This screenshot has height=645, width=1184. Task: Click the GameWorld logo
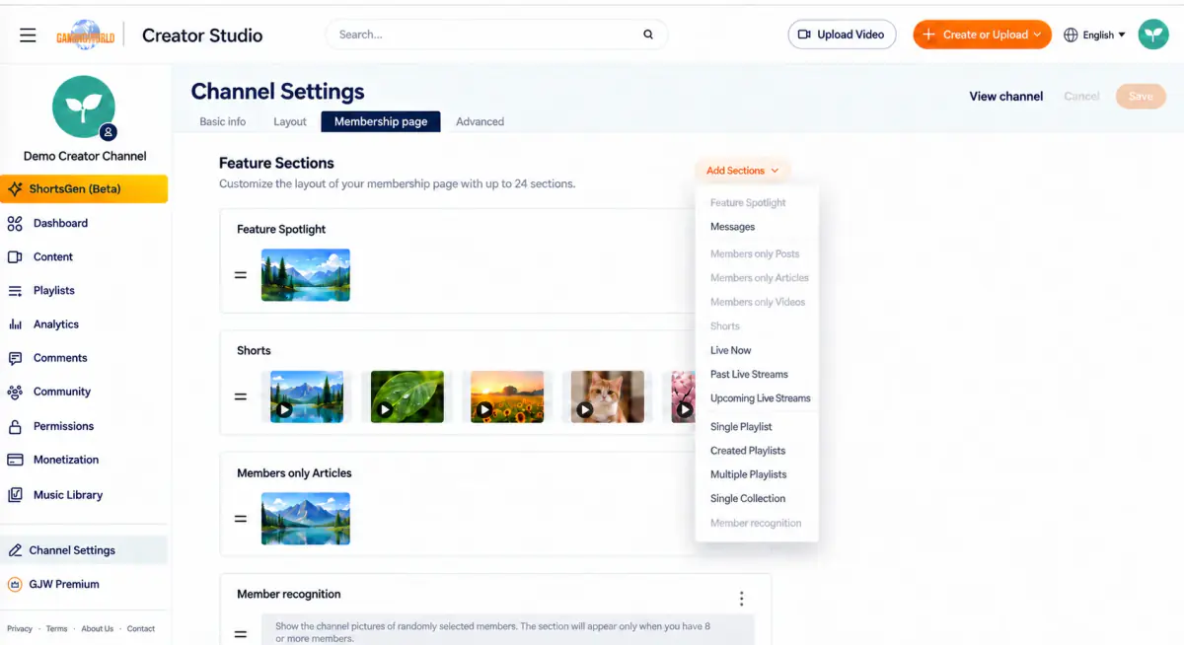tap(85, 36)
